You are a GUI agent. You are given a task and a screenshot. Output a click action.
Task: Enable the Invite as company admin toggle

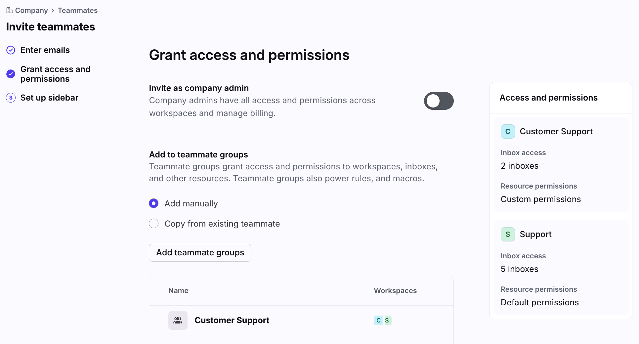(x=439, y=101)
